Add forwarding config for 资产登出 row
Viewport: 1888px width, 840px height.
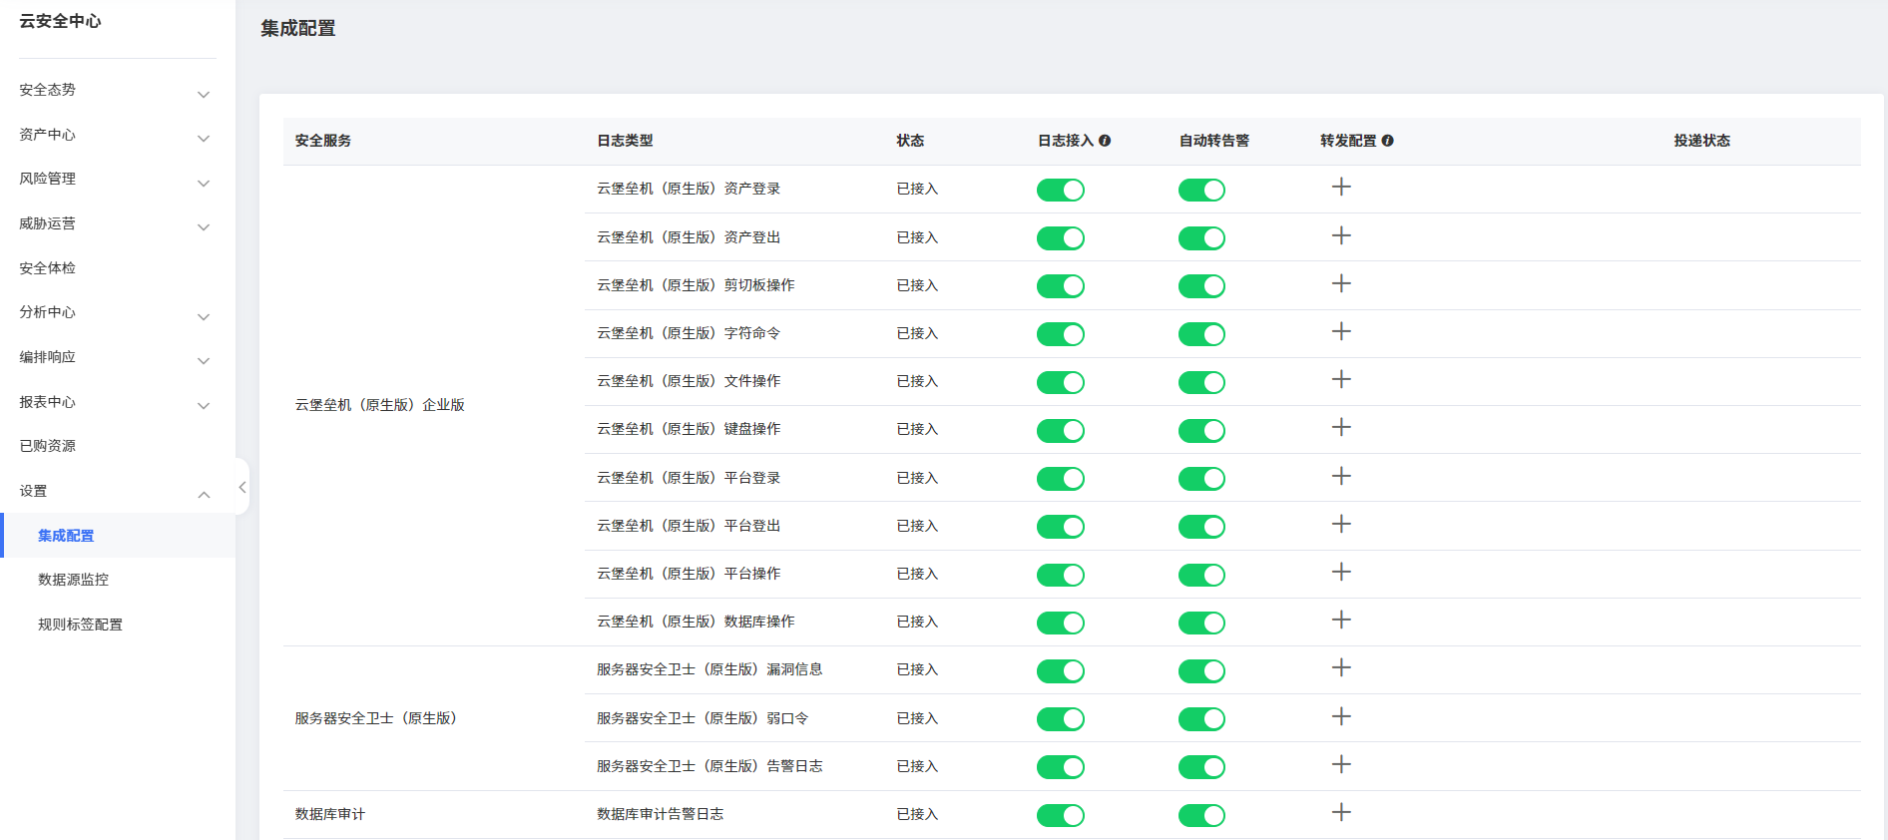1341,235
